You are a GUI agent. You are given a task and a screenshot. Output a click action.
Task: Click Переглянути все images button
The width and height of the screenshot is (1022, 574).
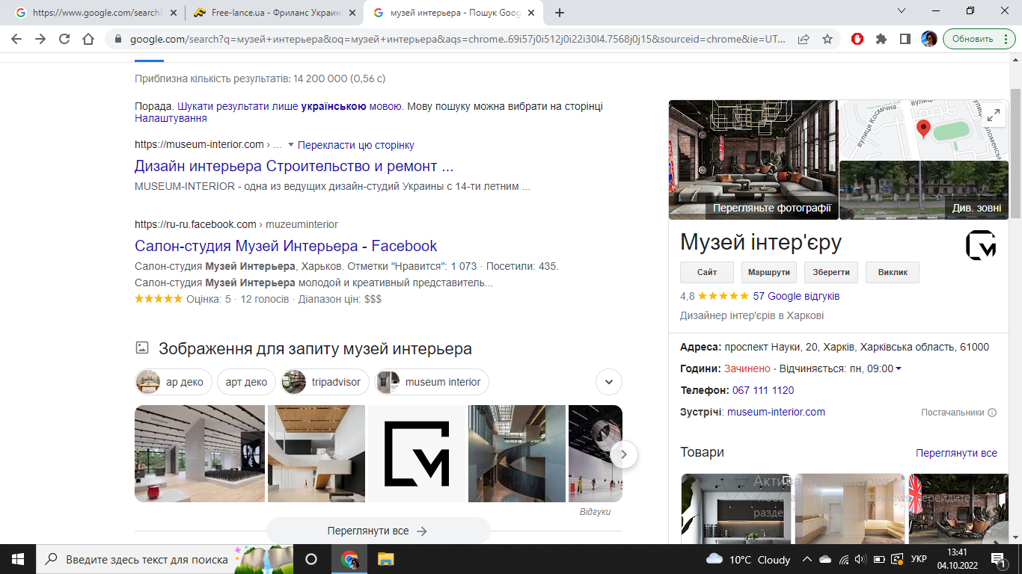(x=378, y=531)
